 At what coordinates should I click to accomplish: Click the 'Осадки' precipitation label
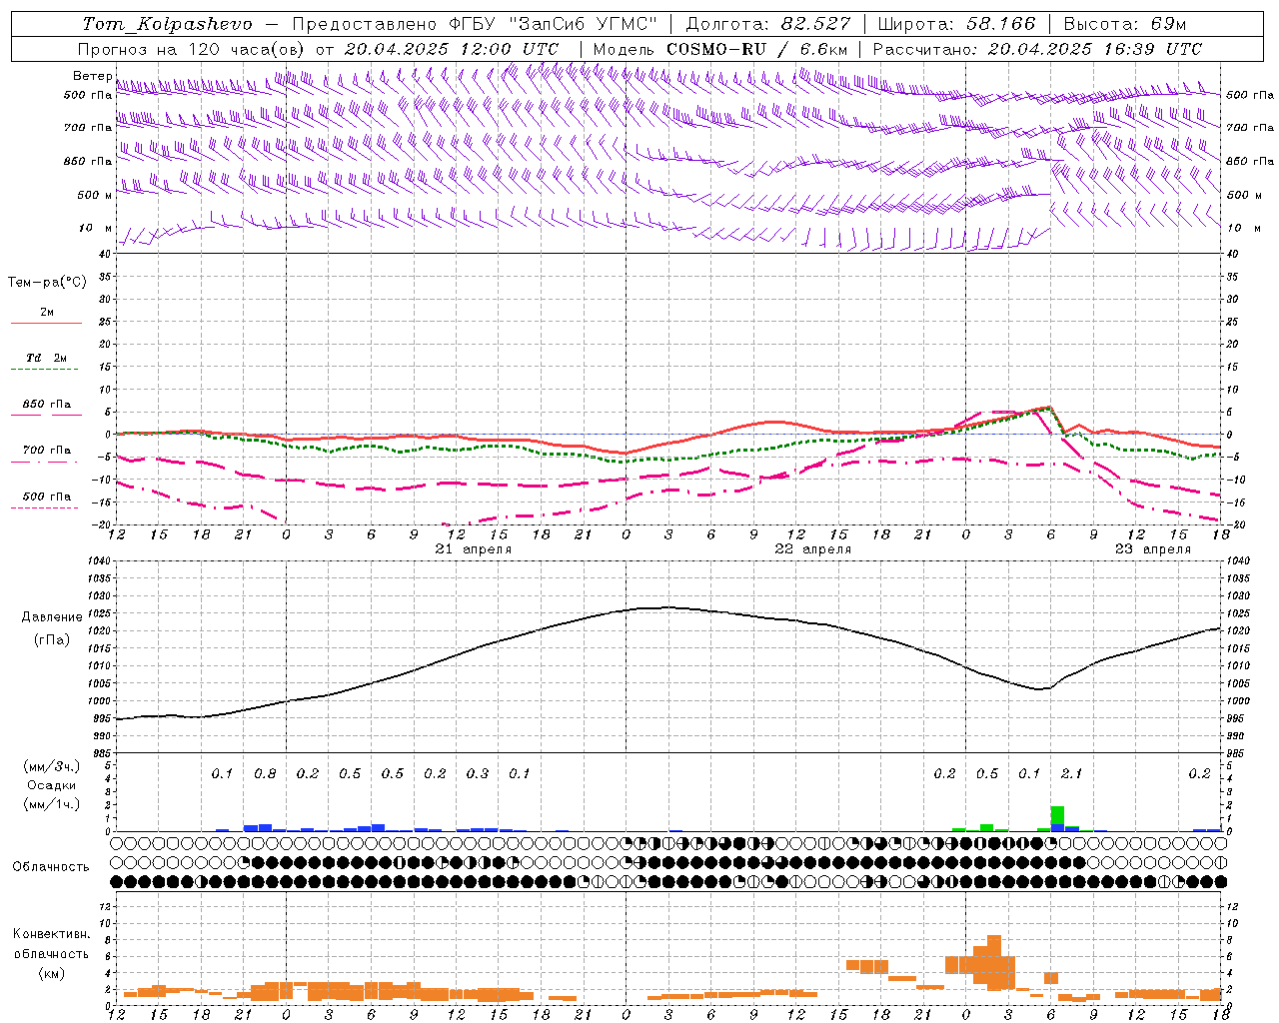coord(52,785)
